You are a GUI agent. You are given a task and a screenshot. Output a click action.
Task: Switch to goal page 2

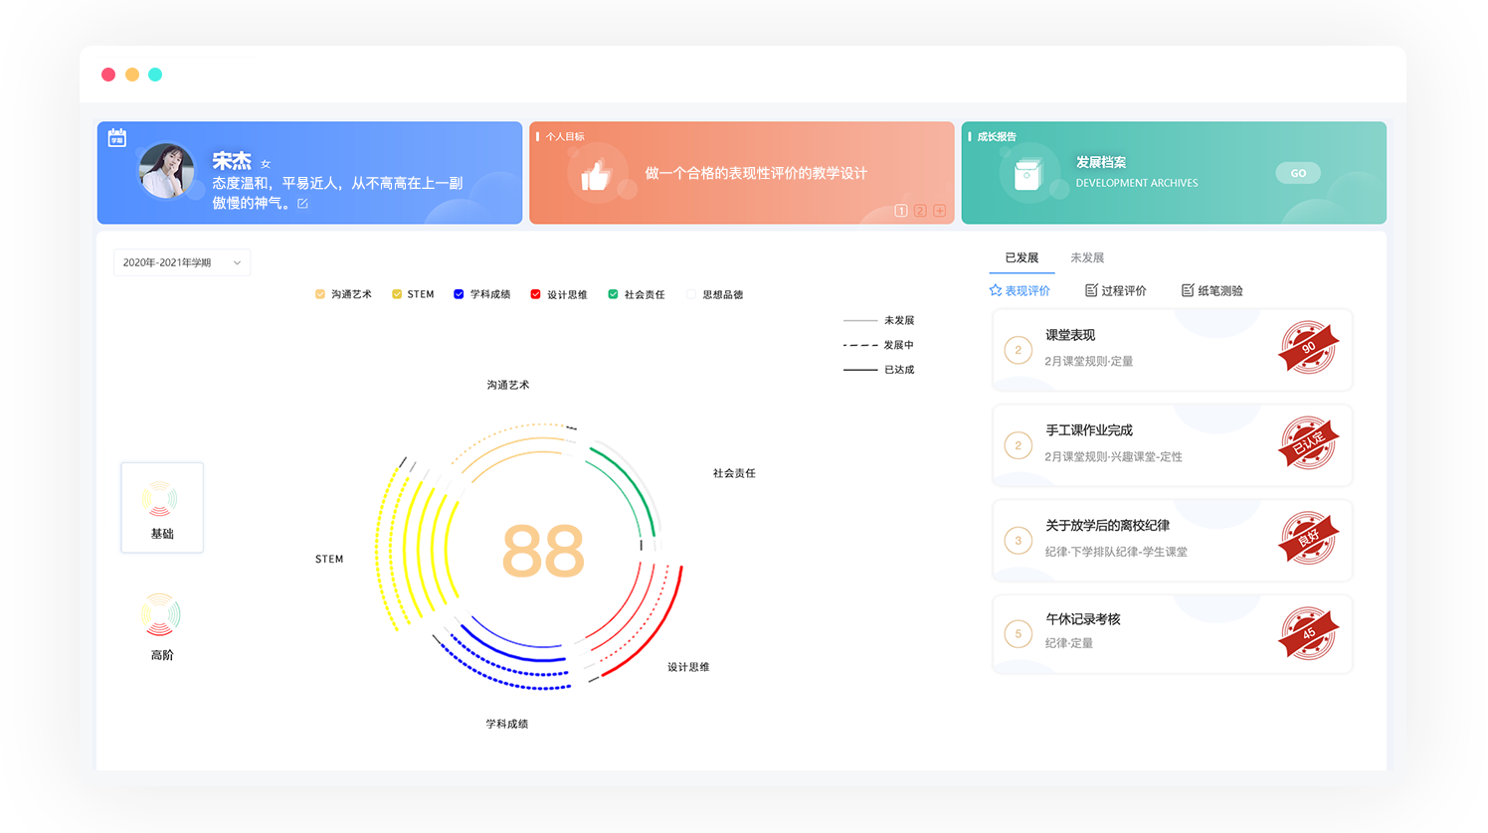[x=920, y=211]
